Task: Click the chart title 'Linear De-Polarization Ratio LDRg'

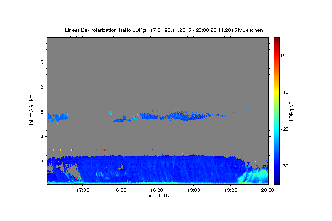Action: click(105, 30)
